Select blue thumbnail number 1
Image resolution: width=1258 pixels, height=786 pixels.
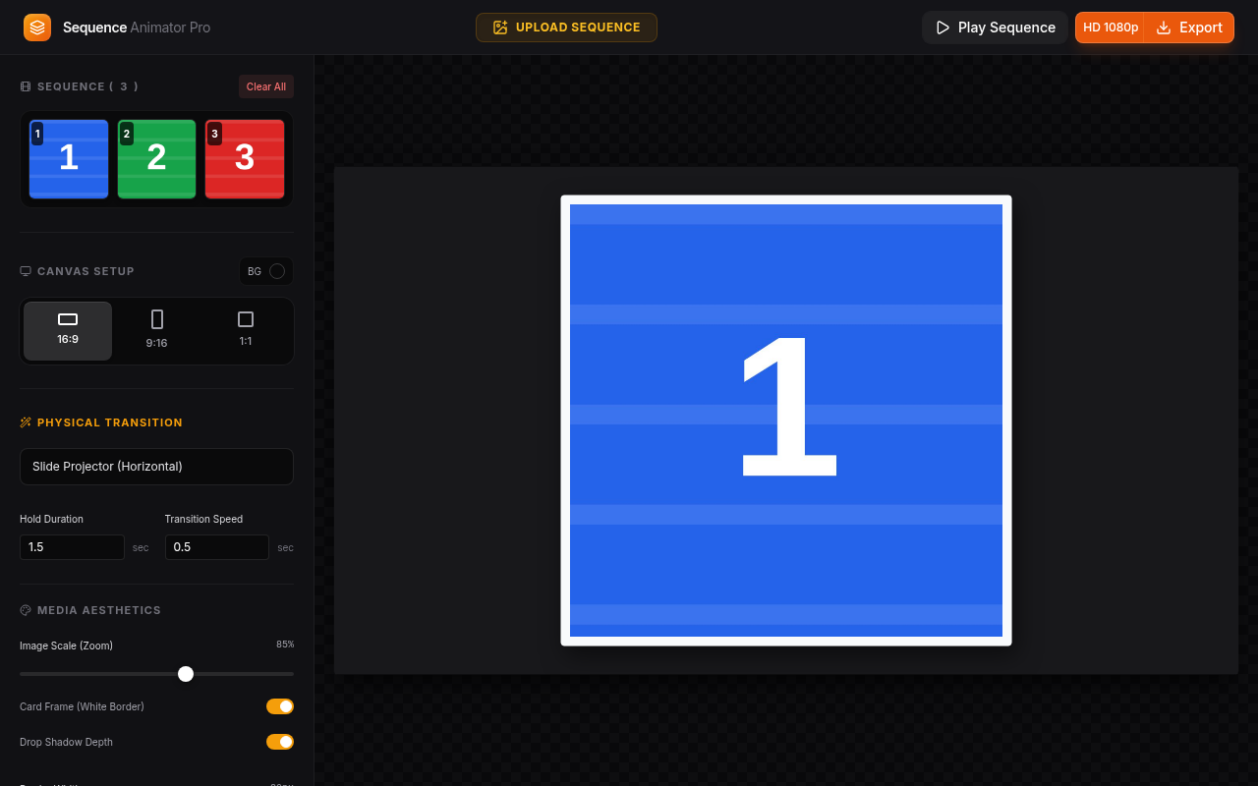click(x=69, y=159)
